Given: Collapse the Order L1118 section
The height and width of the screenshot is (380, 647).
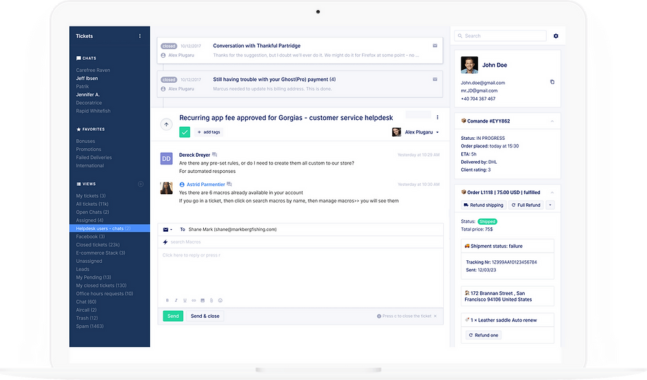Looking at the screenshot, I should 552,192.
